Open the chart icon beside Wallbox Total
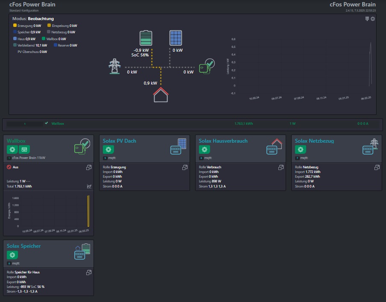This screenshot has height=302, width=386. coord(89,187)
